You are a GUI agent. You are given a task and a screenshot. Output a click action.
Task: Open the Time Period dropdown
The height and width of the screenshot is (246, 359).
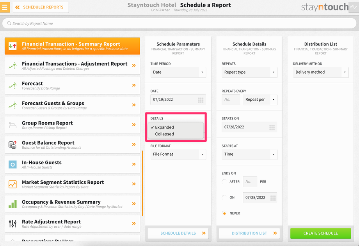pos(178,72)
